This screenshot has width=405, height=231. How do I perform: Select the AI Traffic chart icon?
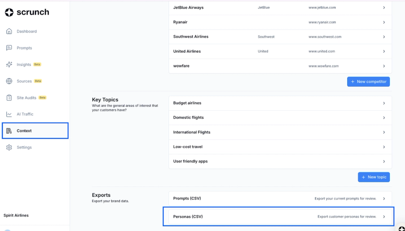[9, 114]
